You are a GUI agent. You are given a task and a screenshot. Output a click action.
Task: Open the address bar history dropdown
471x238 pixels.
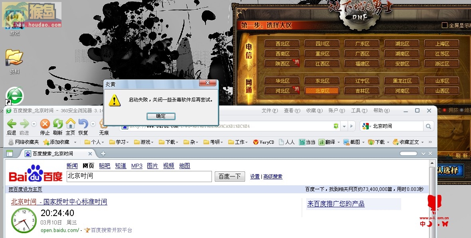coord(344,126)
